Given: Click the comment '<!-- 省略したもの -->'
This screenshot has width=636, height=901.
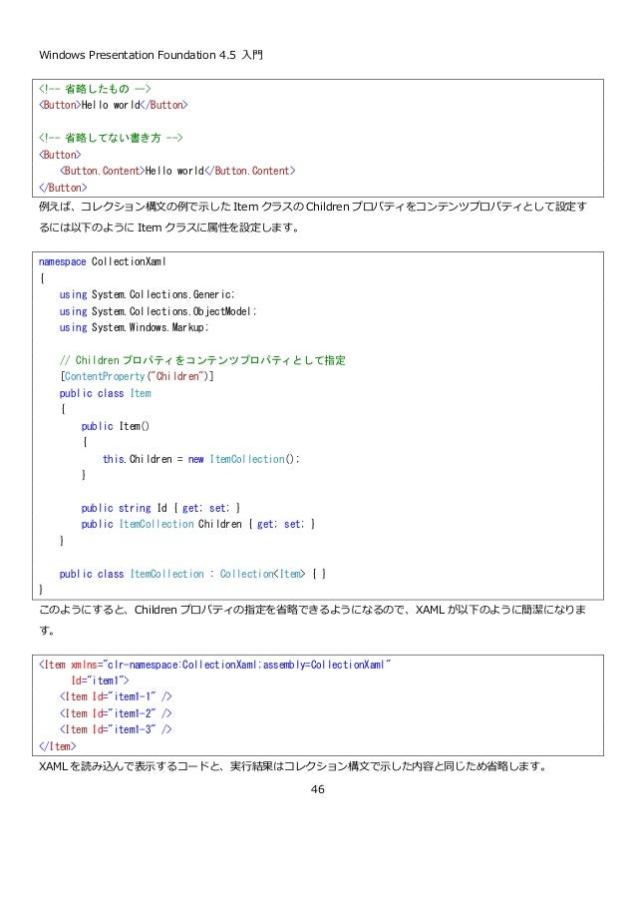Looking at the screenshot, I should (x=95, y=89).
